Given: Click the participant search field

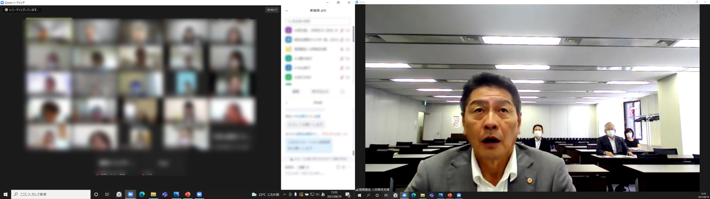Looking at the screenshot, I should 318,21.
